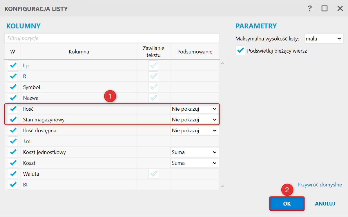Toggle text wrapping for Symbol column
This screenshot has width=348, height=217.
[153, 87]
